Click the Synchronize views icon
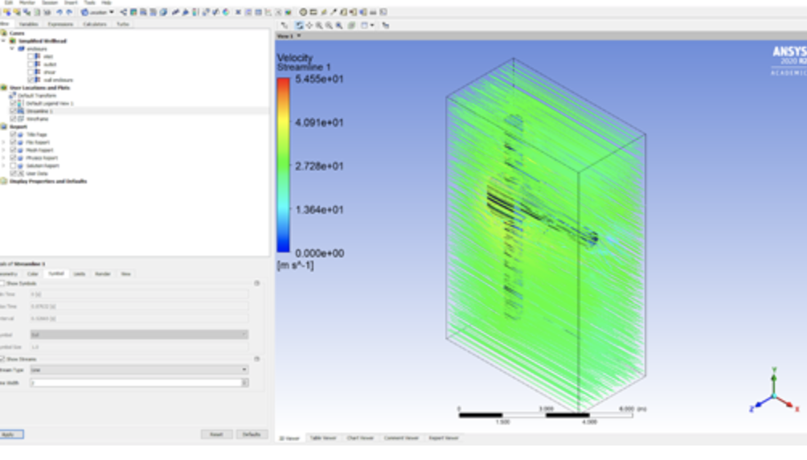 [x=386, y=25]
